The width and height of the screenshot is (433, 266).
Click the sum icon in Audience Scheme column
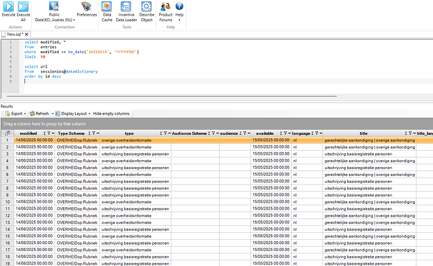(209, 133)
